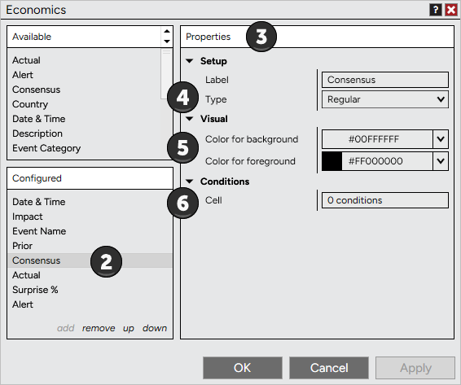Click the down link to move column
The width and height of the screenshot is (461, 385).
(x=155, y=328)
